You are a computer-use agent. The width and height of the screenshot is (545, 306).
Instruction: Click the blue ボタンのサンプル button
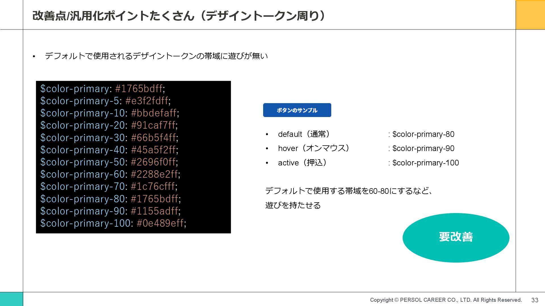pos(297,110)
